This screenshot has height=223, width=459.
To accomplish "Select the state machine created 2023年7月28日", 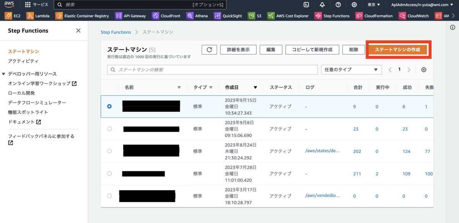I will pyautogui.click(x=110, y=173).
